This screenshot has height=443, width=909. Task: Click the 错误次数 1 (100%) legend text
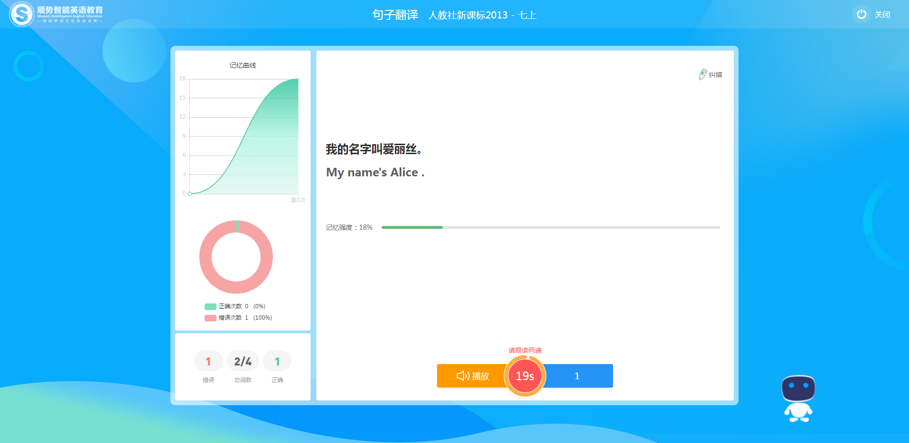pyautogui.click(x=245, y=318)
